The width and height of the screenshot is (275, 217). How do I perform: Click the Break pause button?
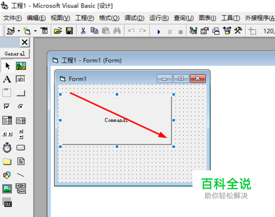pyautogui.click(x=170, y=32)
